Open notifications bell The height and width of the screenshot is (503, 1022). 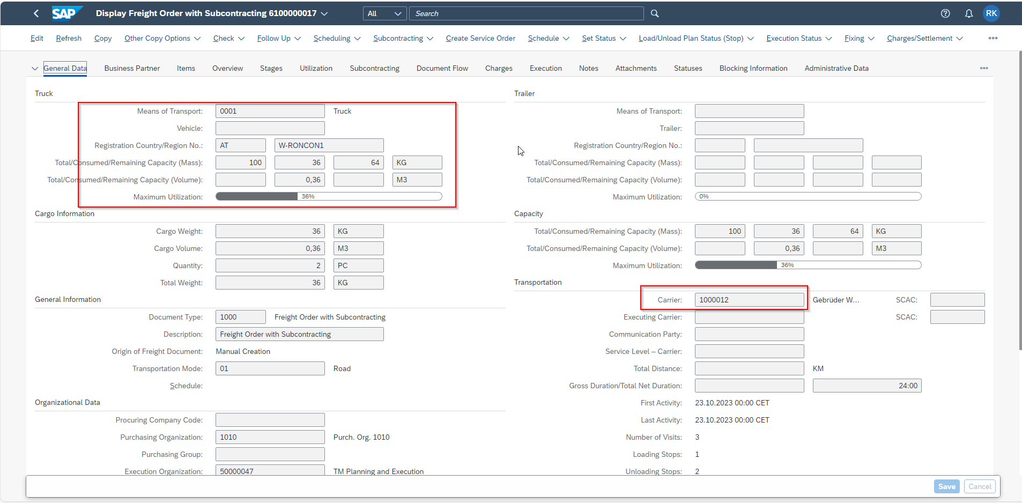tap(969, 13)
